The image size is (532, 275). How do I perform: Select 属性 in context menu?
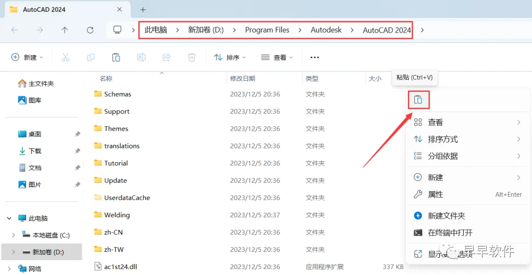click(467, 195)
